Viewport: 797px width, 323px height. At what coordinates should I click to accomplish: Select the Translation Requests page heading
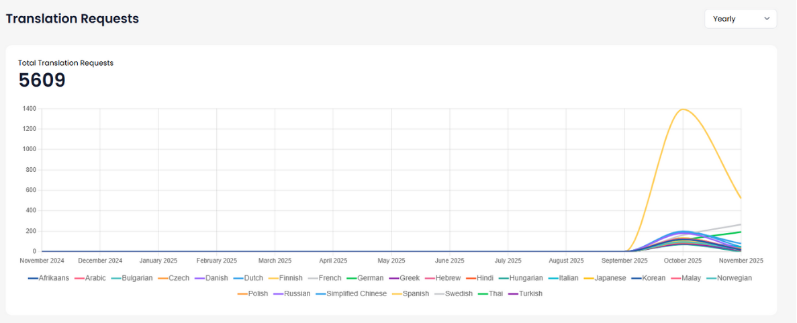click(72, 19)
